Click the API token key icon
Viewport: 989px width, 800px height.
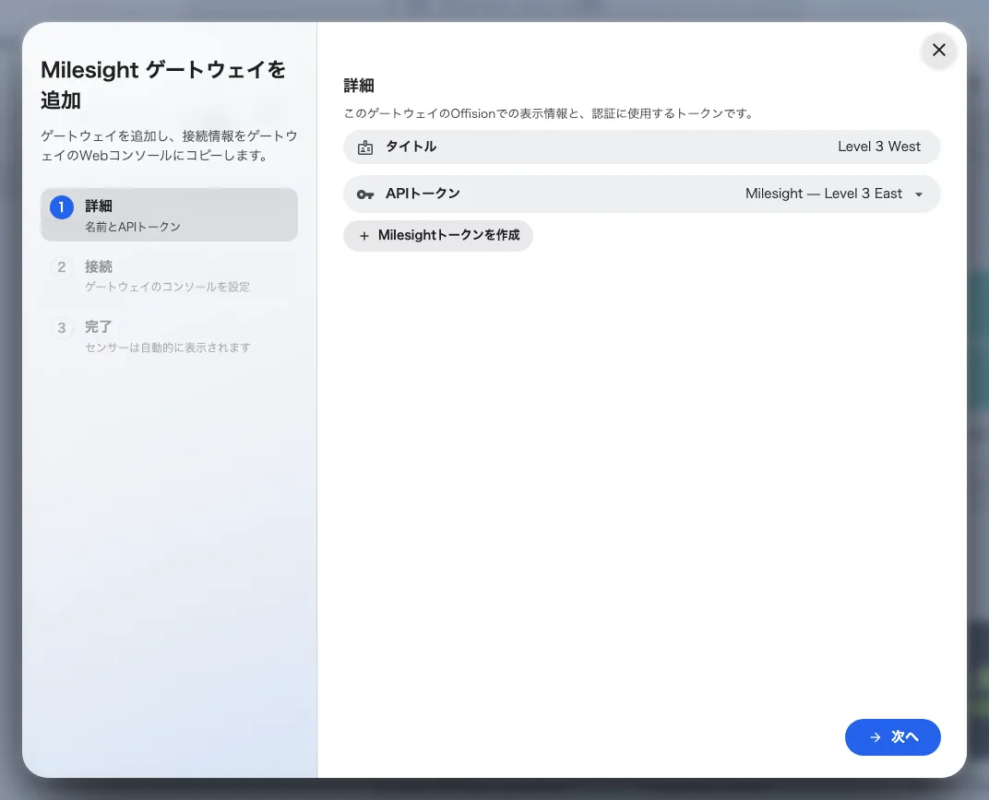click(x=365, y=194)
